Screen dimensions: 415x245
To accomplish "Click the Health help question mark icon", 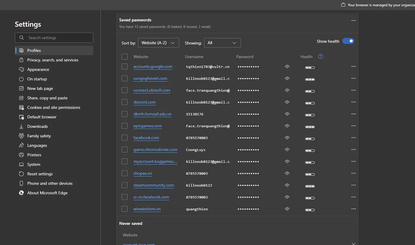I will (x=321, y=56).
